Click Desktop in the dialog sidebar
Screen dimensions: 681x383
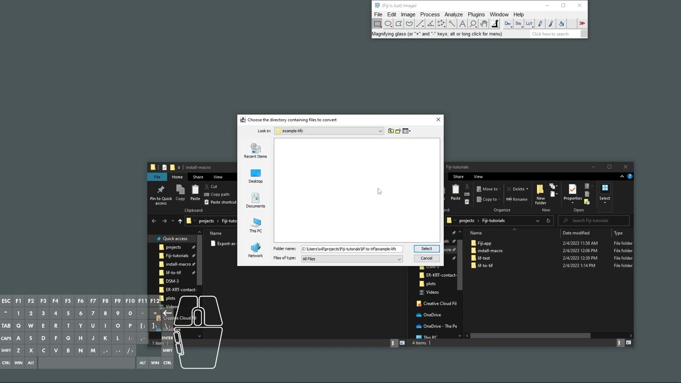(255, 176)
